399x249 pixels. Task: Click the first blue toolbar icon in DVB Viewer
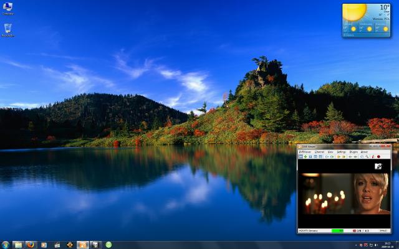pyautogui.click(x=300, y=157)
